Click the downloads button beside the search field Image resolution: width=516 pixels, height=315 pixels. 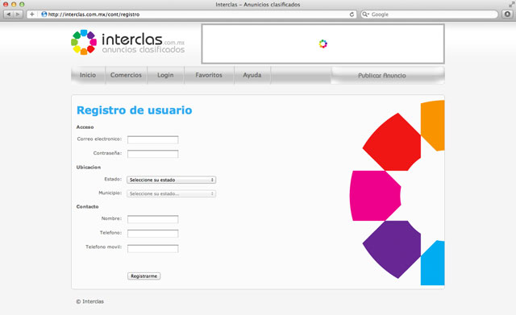507,15
